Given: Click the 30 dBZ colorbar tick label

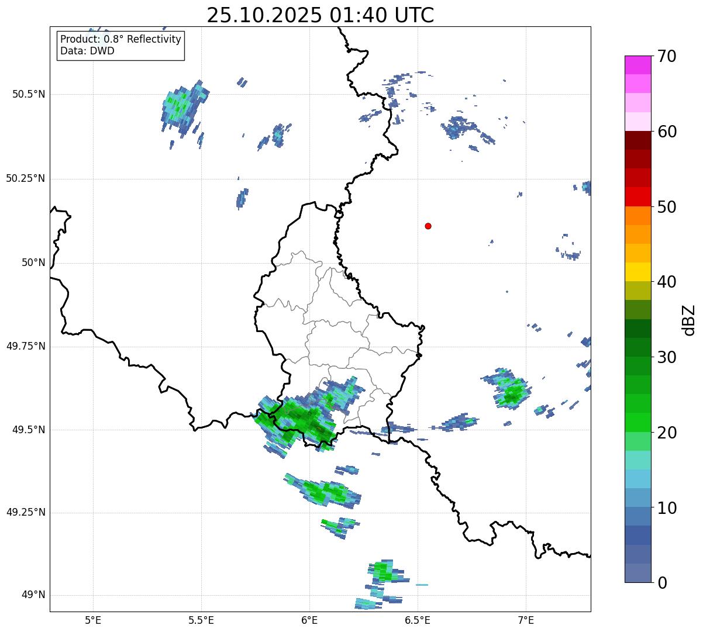Looking at the screenshot, I should tap(667, 357).
